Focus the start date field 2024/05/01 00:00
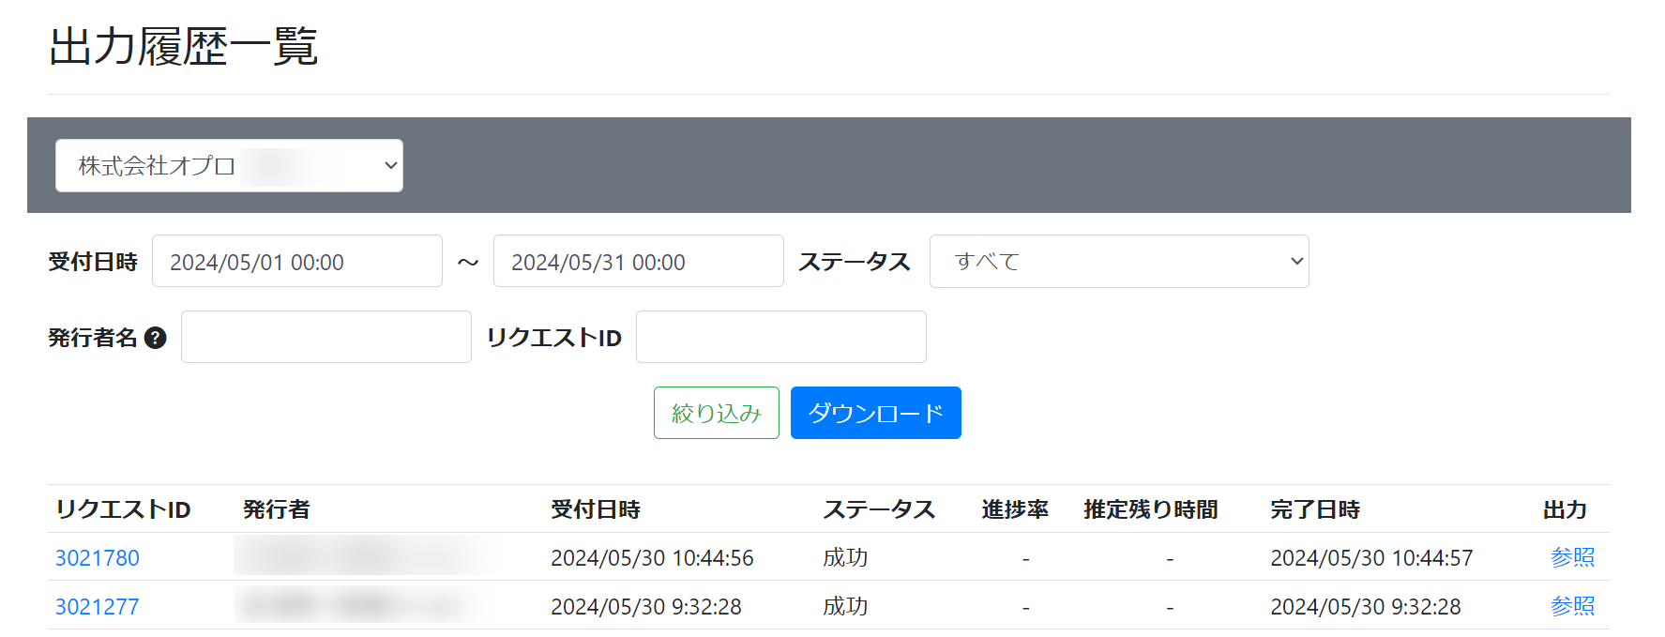The width and height of the screenshot is (1665, 637). [296, 262]
